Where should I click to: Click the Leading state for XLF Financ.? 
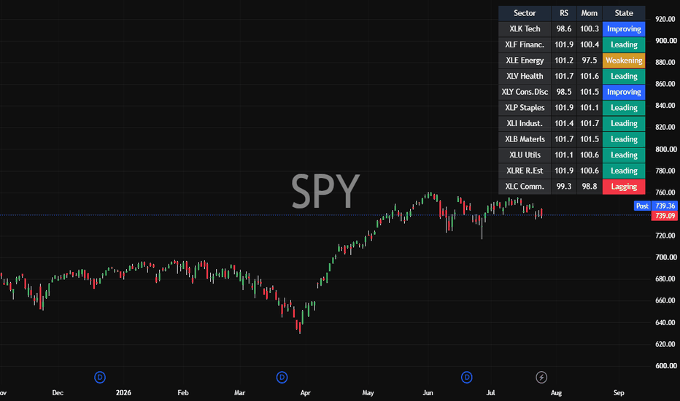624,44
